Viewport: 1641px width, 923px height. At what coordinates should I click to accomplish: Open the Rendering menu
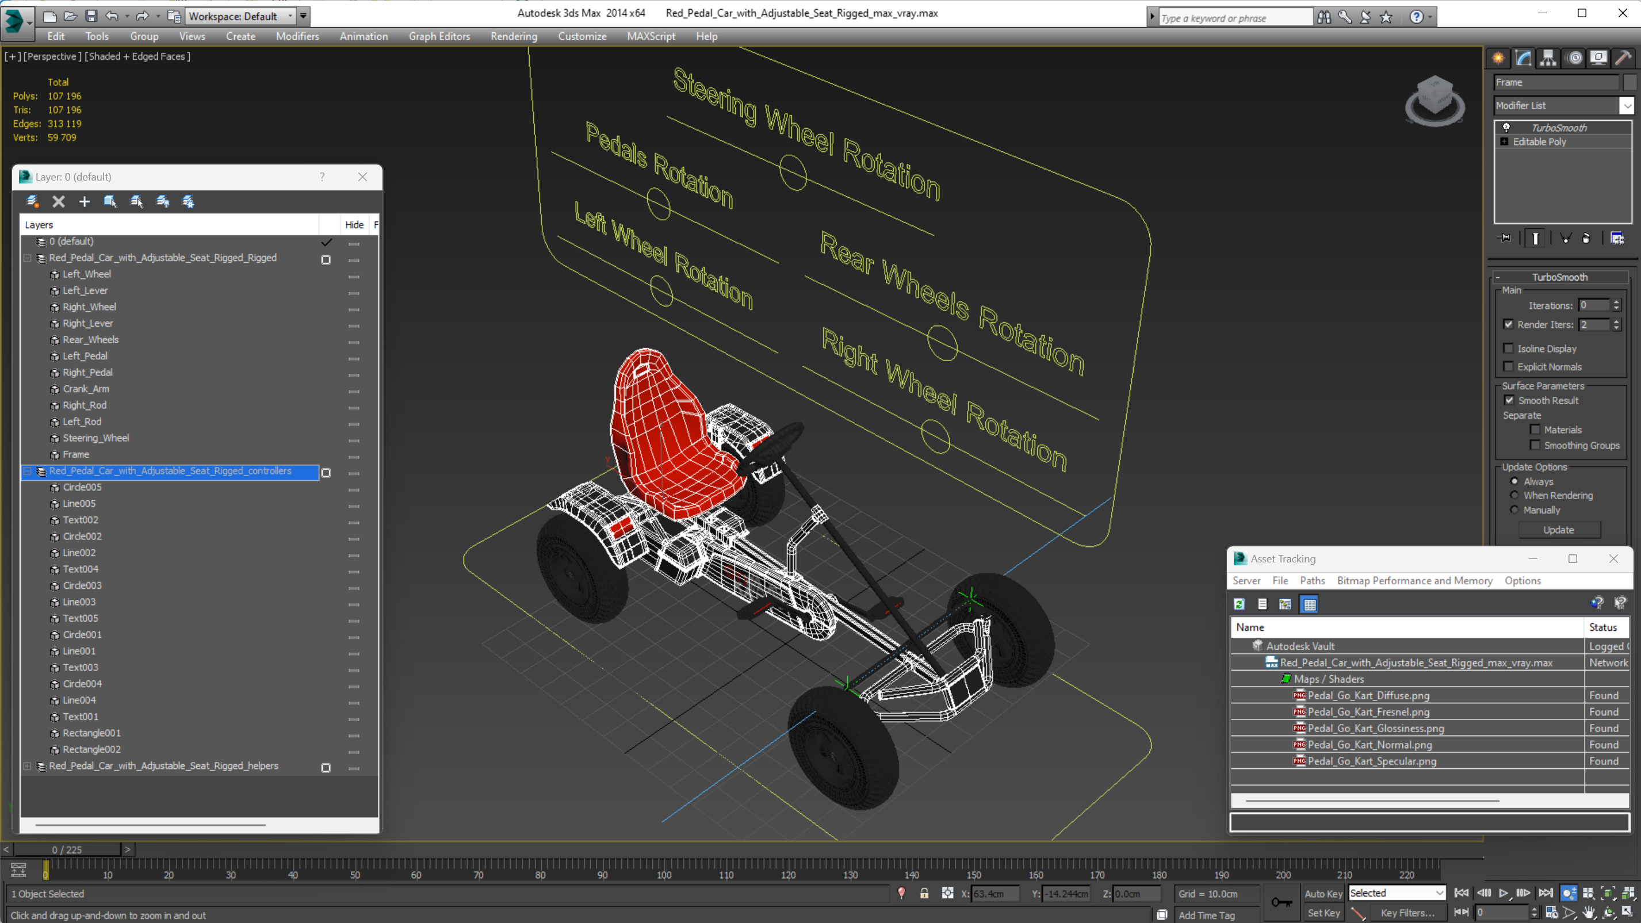(x=514, y=36)
